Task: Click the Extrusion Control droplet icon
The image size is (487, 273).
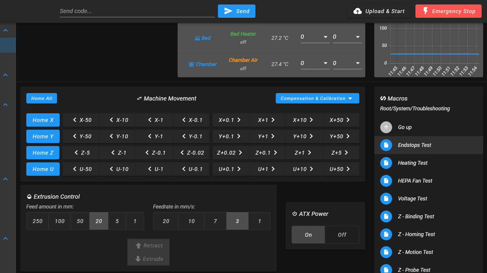Action: tap(29, 197)
